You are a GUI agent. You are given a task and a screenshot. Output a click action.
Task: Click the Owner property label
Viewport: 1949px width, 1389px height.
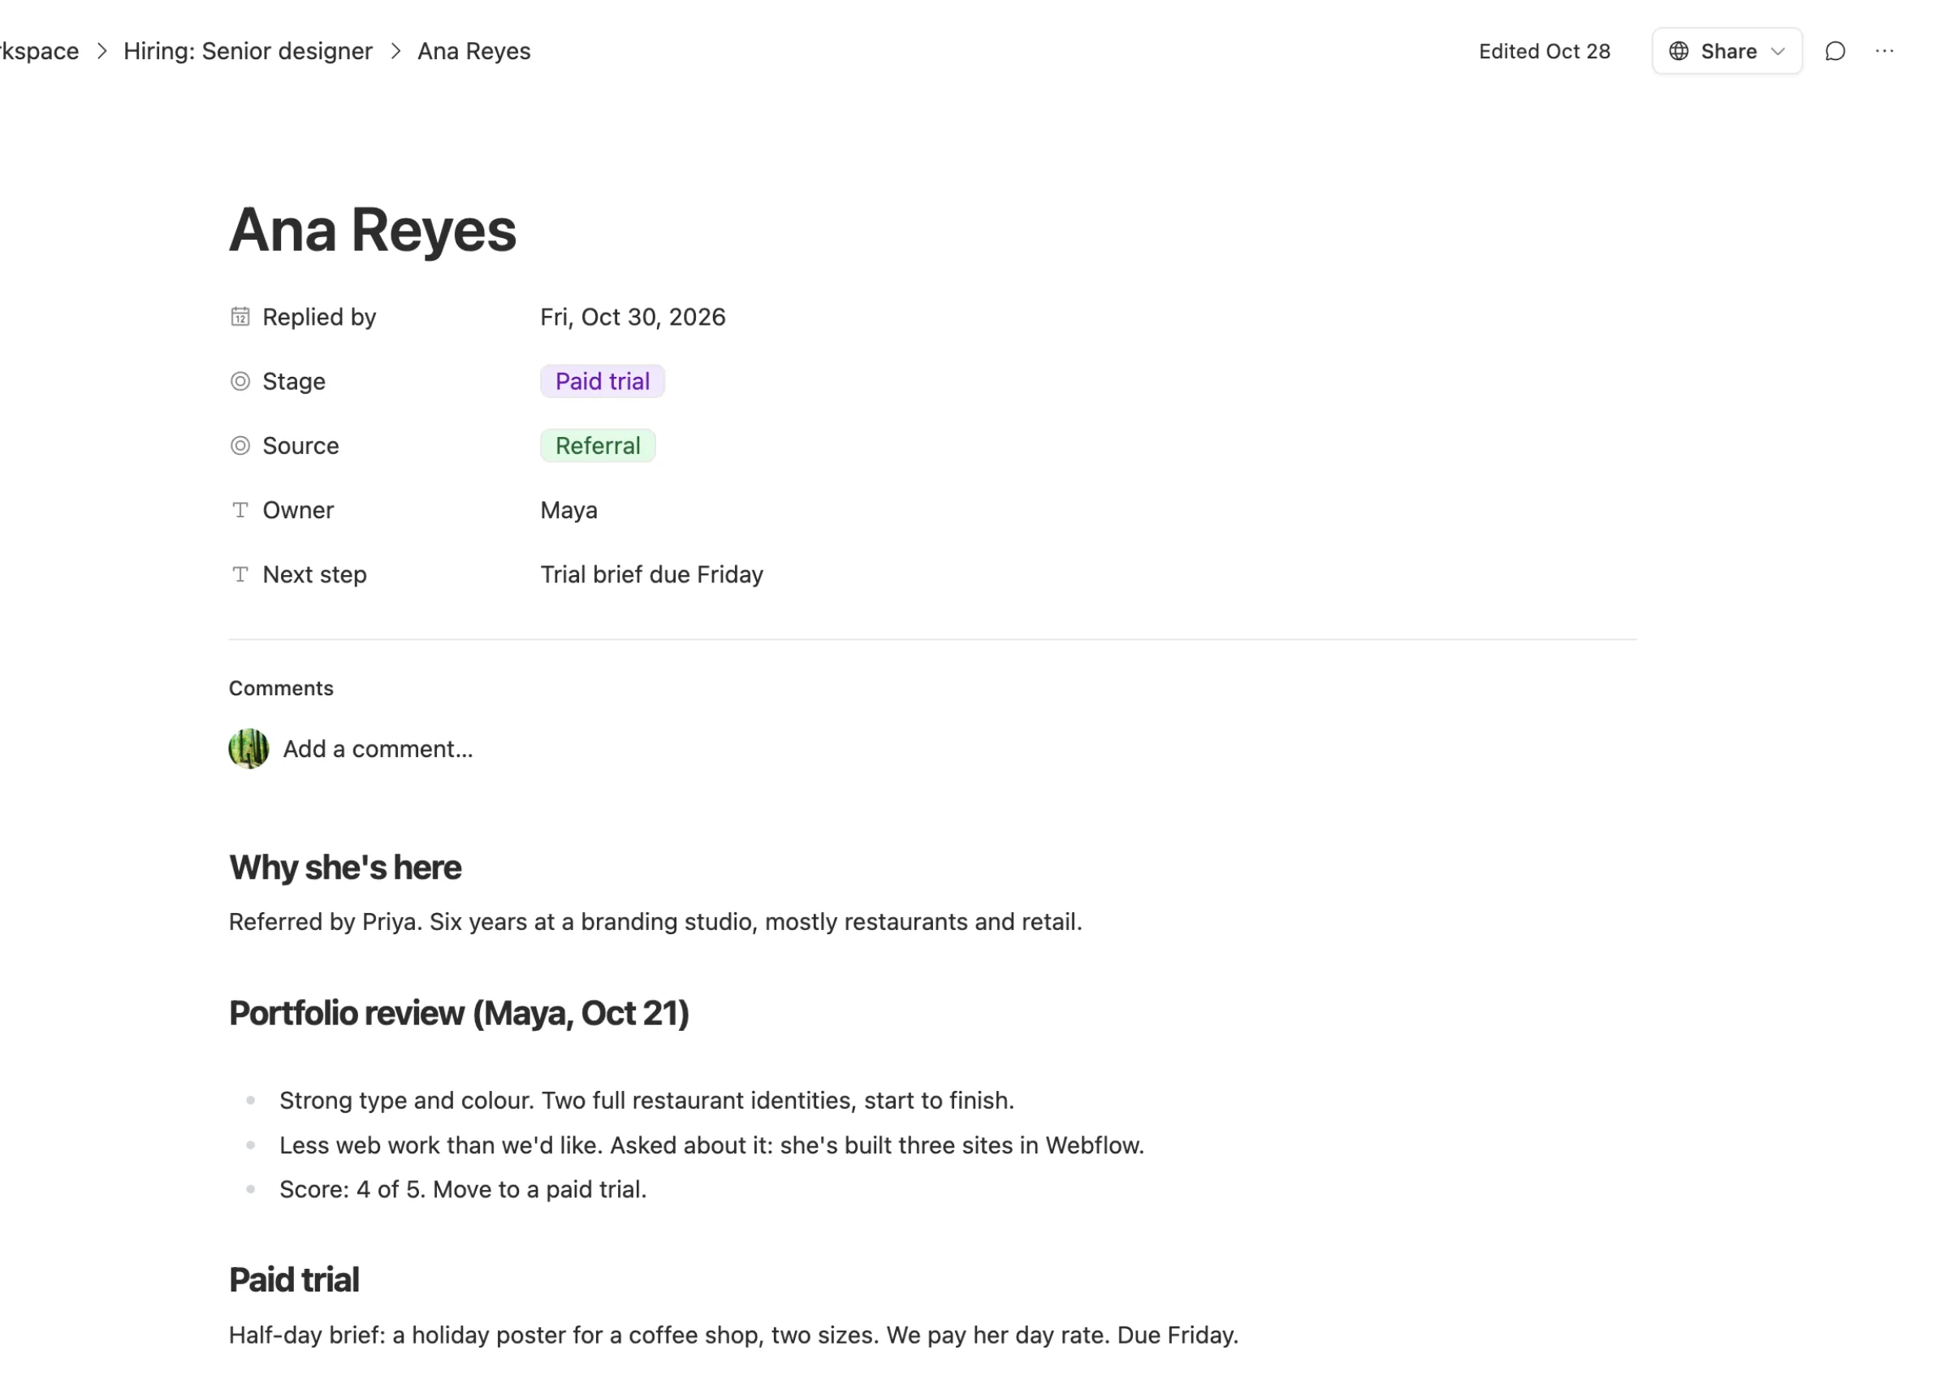tap(298, 511)
